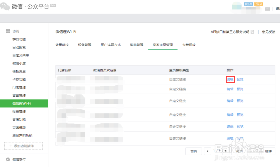The width and height of the screenshot is (280, 167).
Task: Click 预览 in second store row
Action: (240, 89)
